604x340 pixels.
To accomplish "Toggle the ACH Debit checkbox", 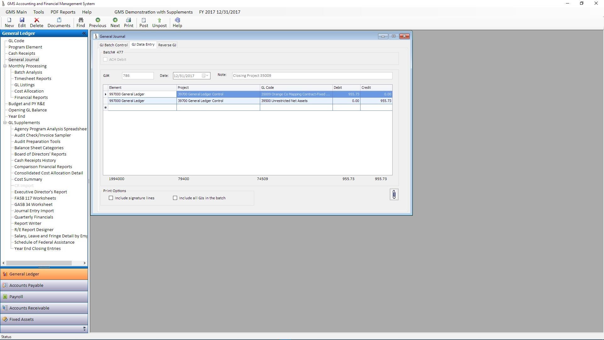I will [105, 59].
